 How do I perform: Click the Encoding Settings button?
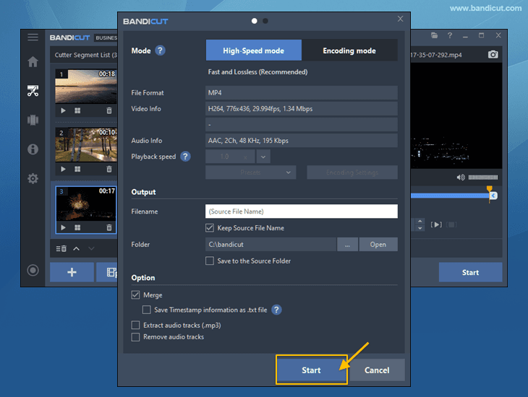coord(352,173)
